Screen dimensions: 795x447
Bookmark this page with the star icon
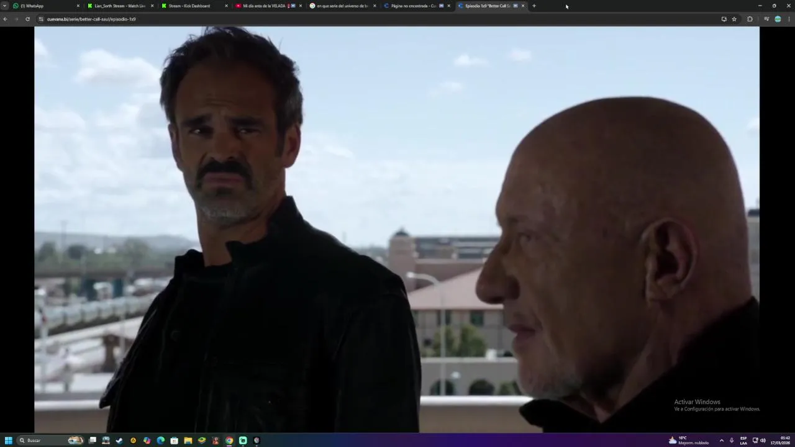point(734,19)
